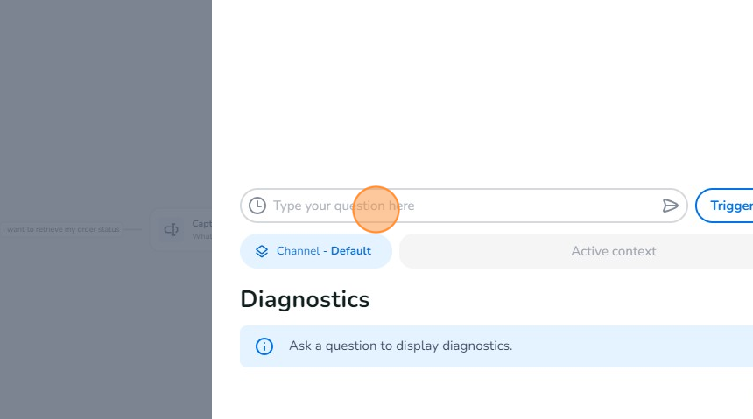Open the Channel - Default selector
Viewport: 753px width, 419px height.
pyautogui.click(x=316, y=251)
